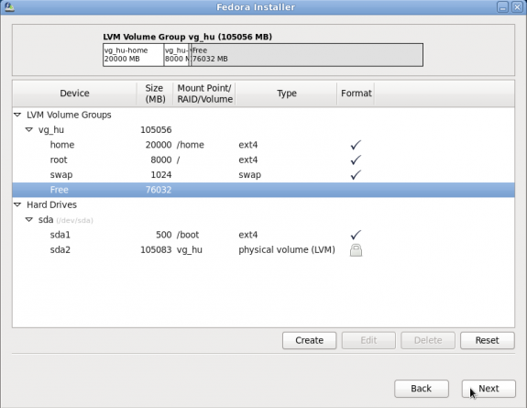Collapse the LVM Volume Groups tree
The image size is (527, 408).
point(17,115)
